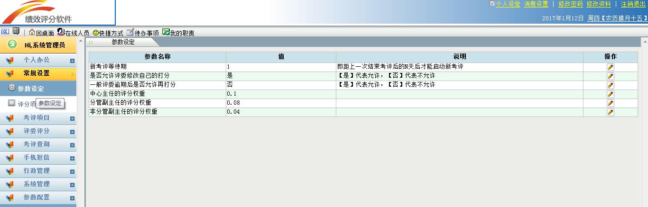
Task: Edit 中心主任的评分权重 via pencil icon
Action: pyautogui.click(x=610, y=94)
